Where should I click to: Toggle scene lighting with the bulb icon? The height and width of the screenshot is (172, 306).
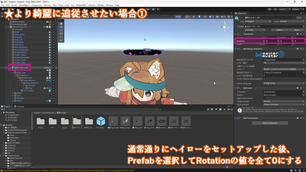coord(199,17)
